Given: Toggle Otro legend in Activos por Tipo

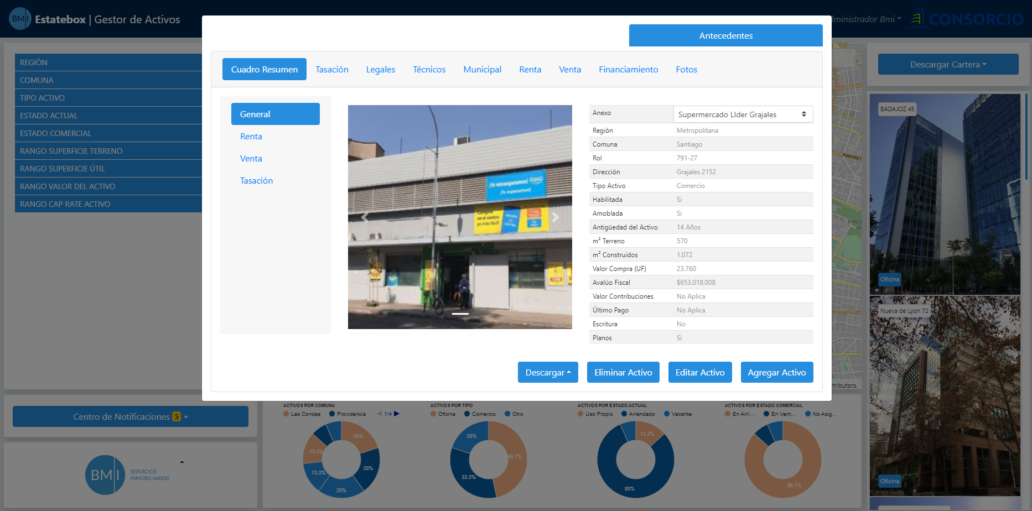Looking at the screenshot, I should click(514, 414).
